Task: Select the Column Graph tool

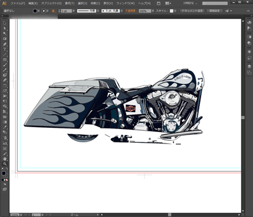Action: click(5, 143)
